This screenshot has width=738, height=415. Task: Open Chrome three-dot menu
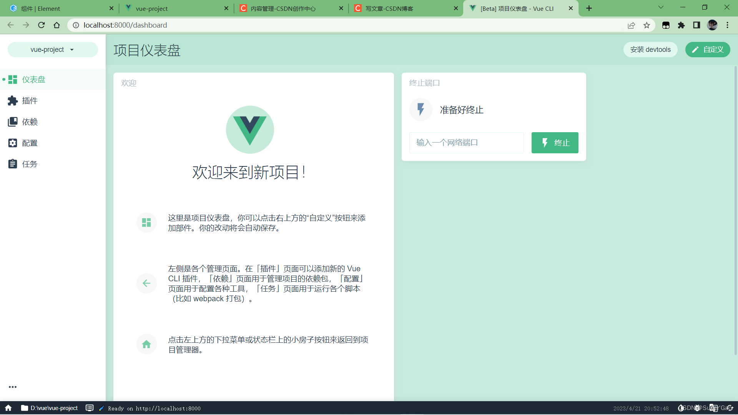727,25
